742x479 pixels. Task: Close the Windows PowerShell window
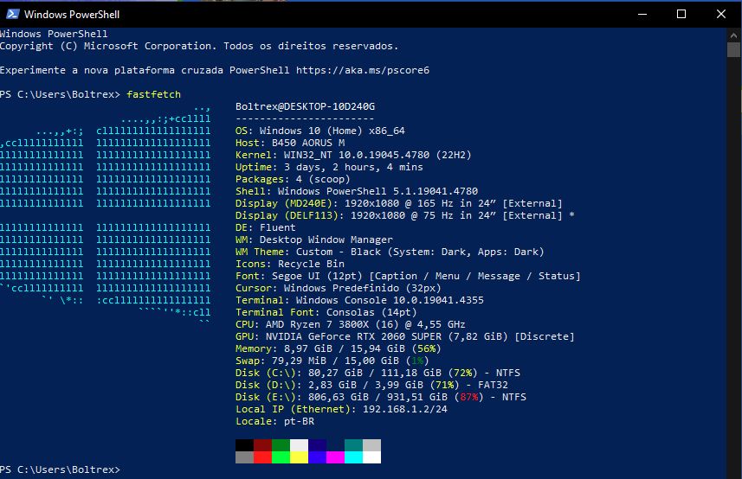pos(720,14)
